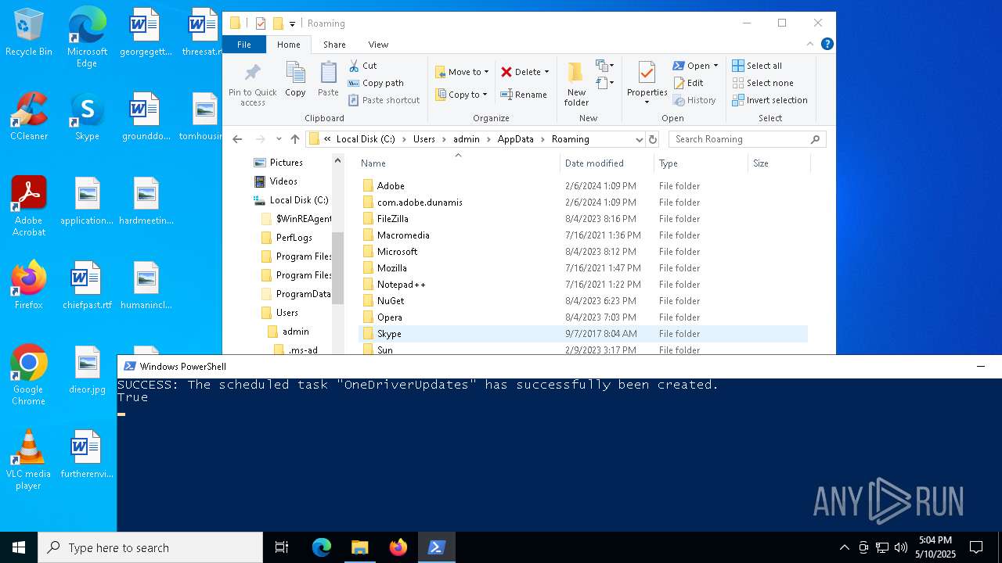This screenshot has width=1002, height=563.
Task: Open the Start menu button
Action: 19,547
